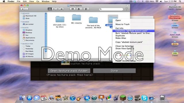Screen dimensions: 184x103
Task: Select the MC-12w22a folder
Action: (x=76, y=19)
